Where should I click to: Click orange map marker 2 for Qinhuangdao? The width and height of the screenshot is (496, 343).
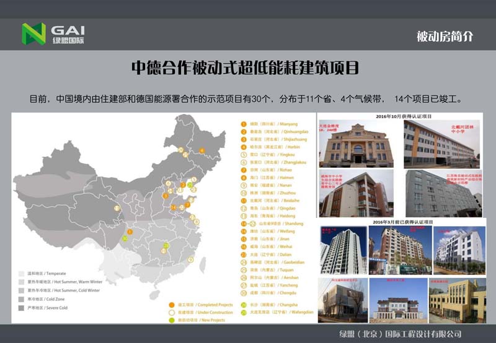[183, 185]
